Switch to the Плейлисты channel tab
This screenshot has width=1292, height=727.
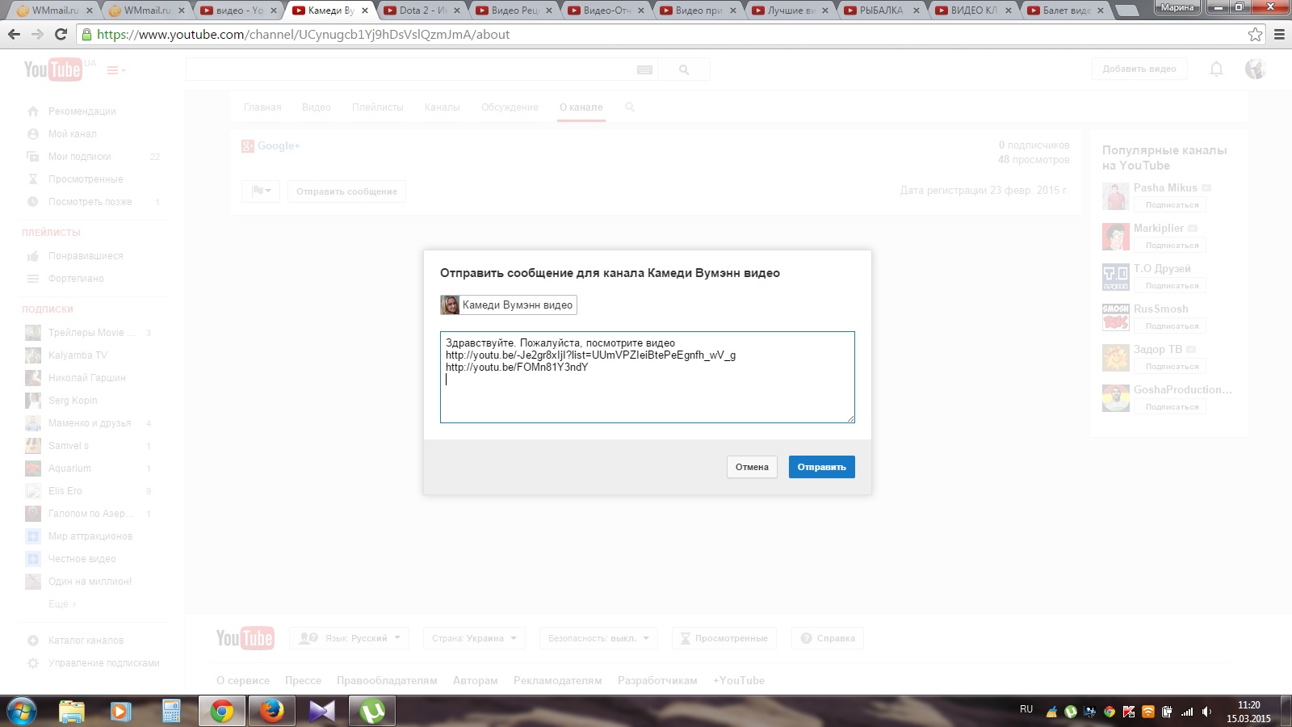(378, 107)
